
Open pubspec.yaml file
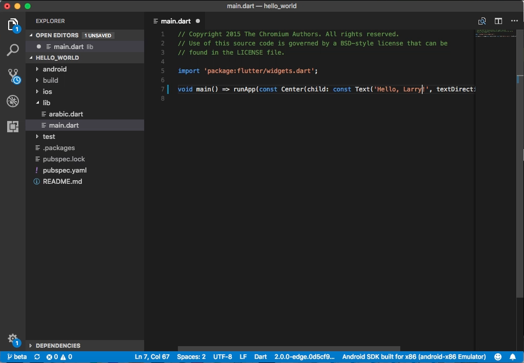(85, 170)
